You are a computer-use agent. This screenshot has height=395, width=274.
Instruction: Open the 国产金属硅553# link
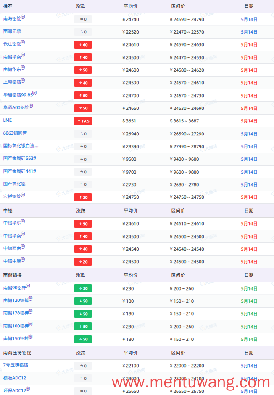[x=20, y=158]
